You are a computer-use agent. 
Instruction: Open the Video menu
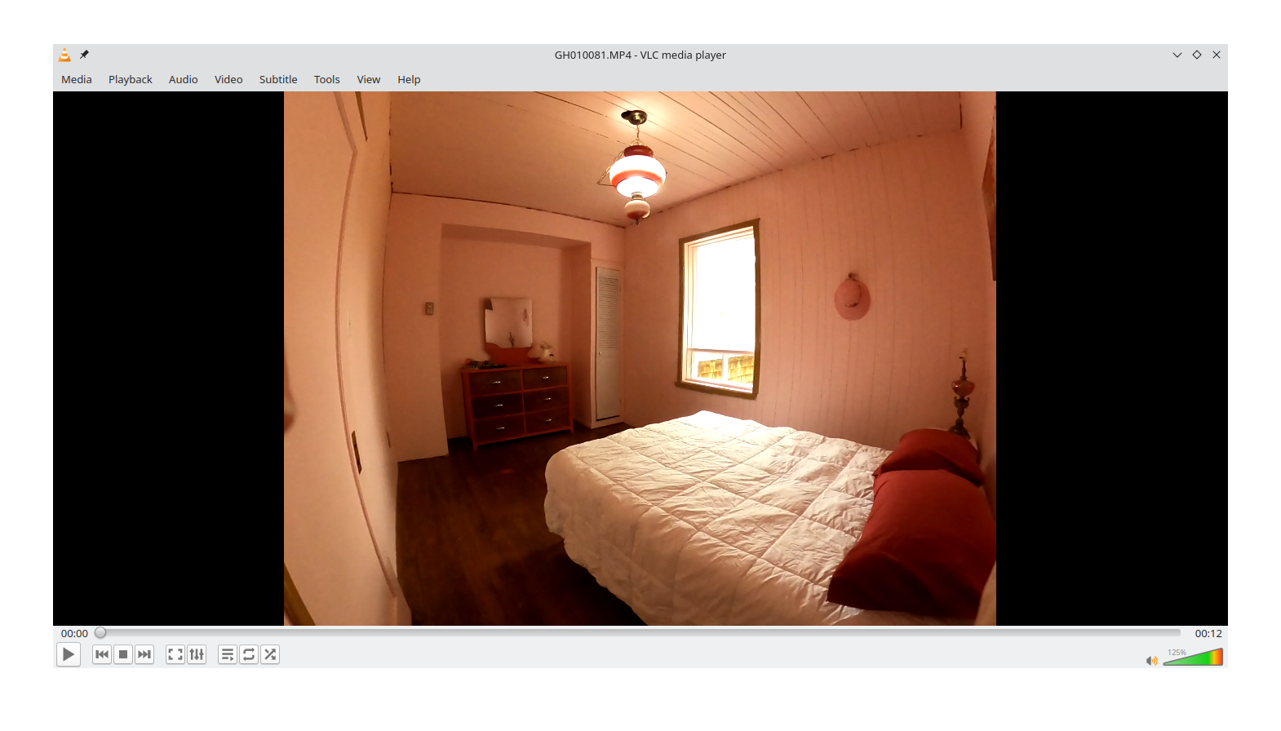(x=228, y=79)
